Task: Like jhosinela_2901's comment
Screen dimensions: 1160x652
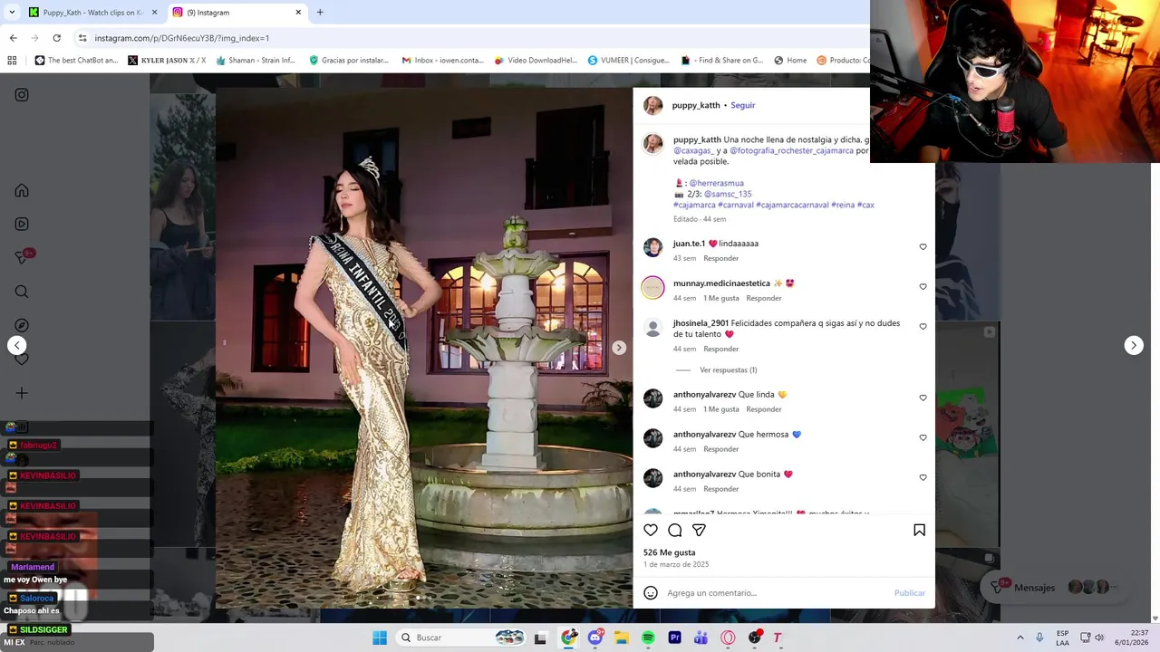Action: click(923, 327)
